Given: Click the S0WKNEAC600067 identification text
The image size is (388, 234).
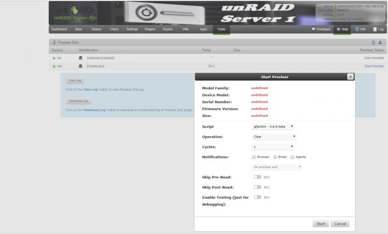Looking at the screenshot, I should click(101, 58).
